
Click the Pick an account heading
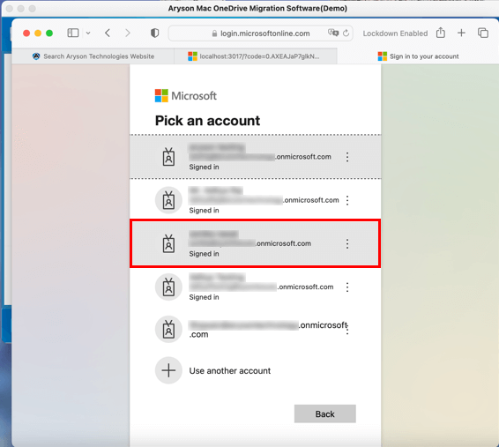pyautogui.click(x=207, y=121)
